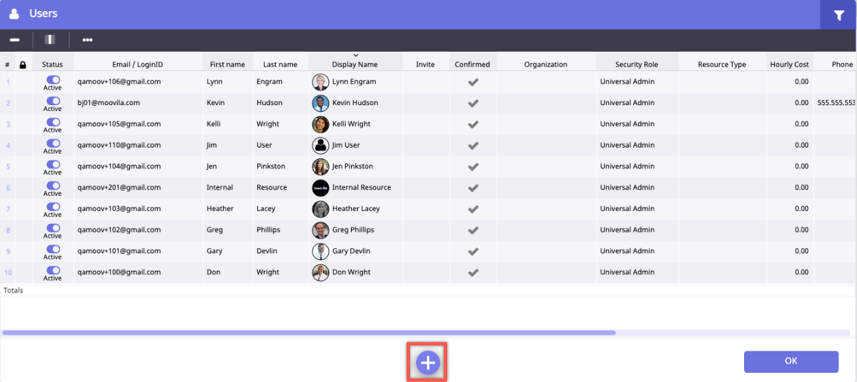Click the horizontal scrollbar bar
The height and width of the screenshot is (382, 857).
[x=308, y=333]
